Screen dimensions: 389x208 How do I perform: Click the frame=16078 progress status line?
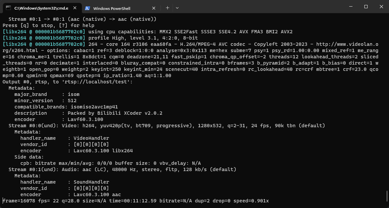pyautogui.click(x=136, y=201)
